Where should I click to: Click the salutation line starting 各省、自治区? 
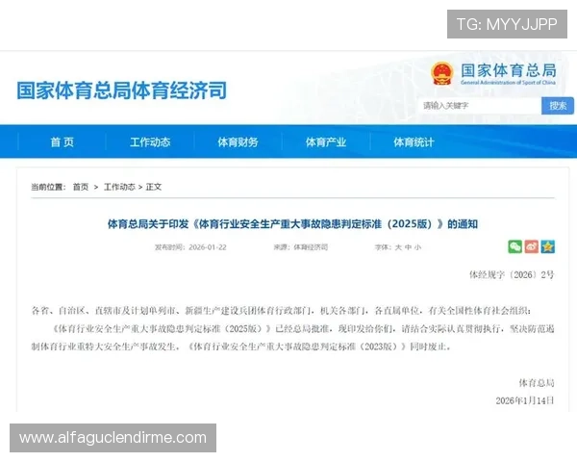pos(281,311)
